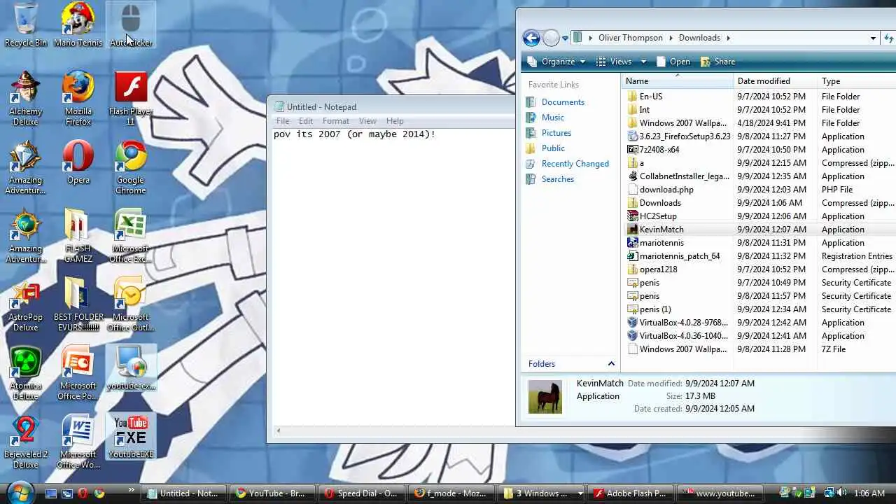Select the youtube.exe desktop icon with monitor

pyautogui.click(x=131, y=368)
